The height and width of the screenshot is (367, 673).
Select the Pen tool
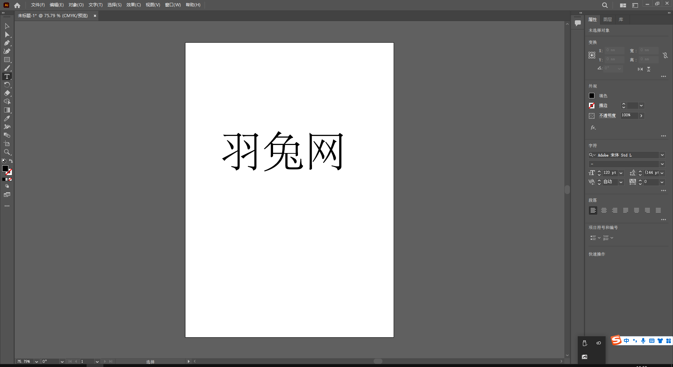click(x=7, y=43)
